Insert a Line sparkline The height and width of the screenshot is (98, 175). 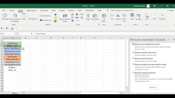pos(112,17)
